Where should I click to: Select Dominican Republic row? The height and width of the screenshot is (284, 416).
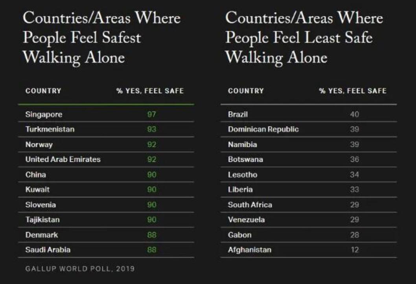point(309,129)
